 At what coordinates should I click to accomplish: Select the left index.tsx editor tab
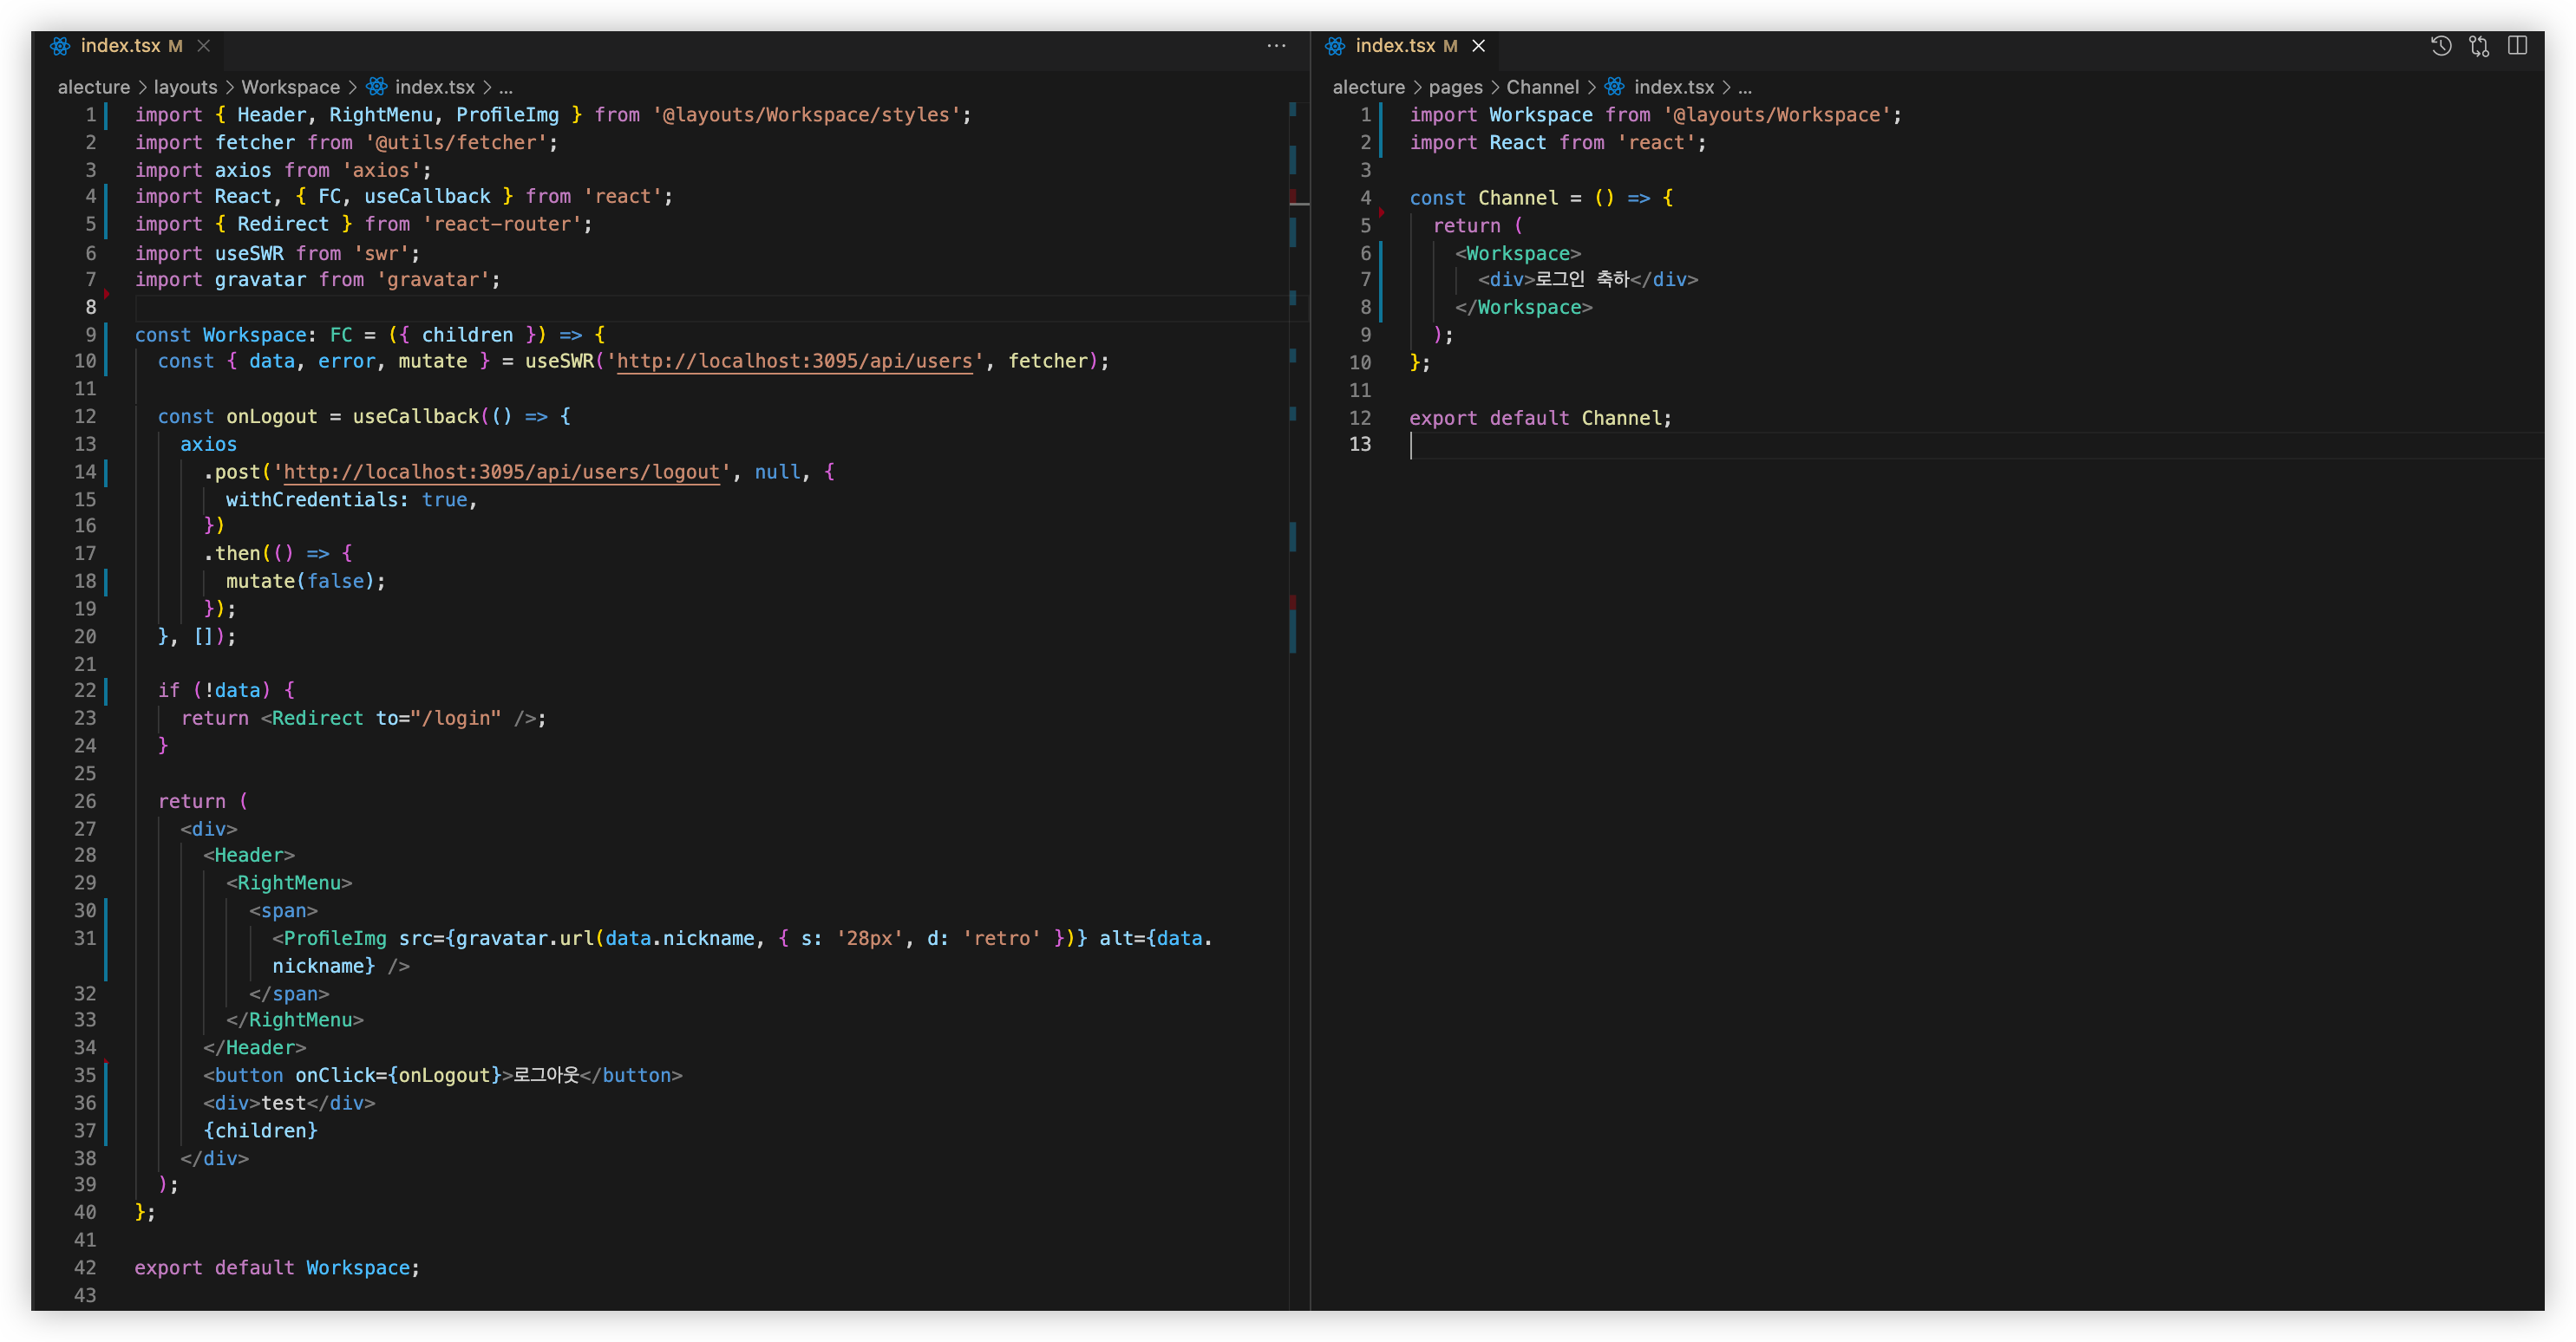[x=120, y=46]
